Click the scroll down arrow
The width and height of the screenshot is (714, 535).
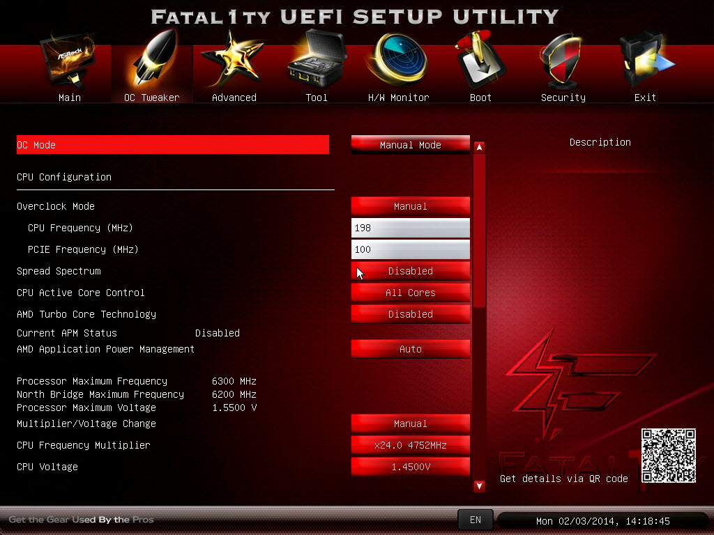point(479,486)
